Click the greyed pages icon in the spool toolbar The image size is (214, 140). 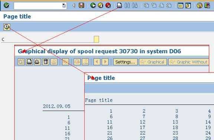(77, 62)
